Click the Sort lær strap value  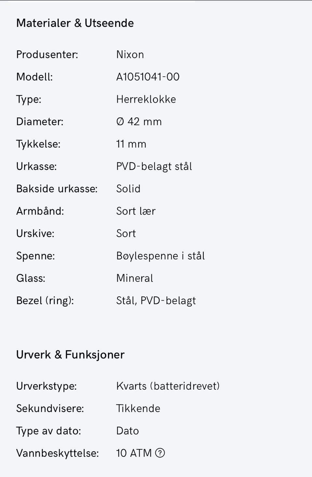tap(136, 211)
